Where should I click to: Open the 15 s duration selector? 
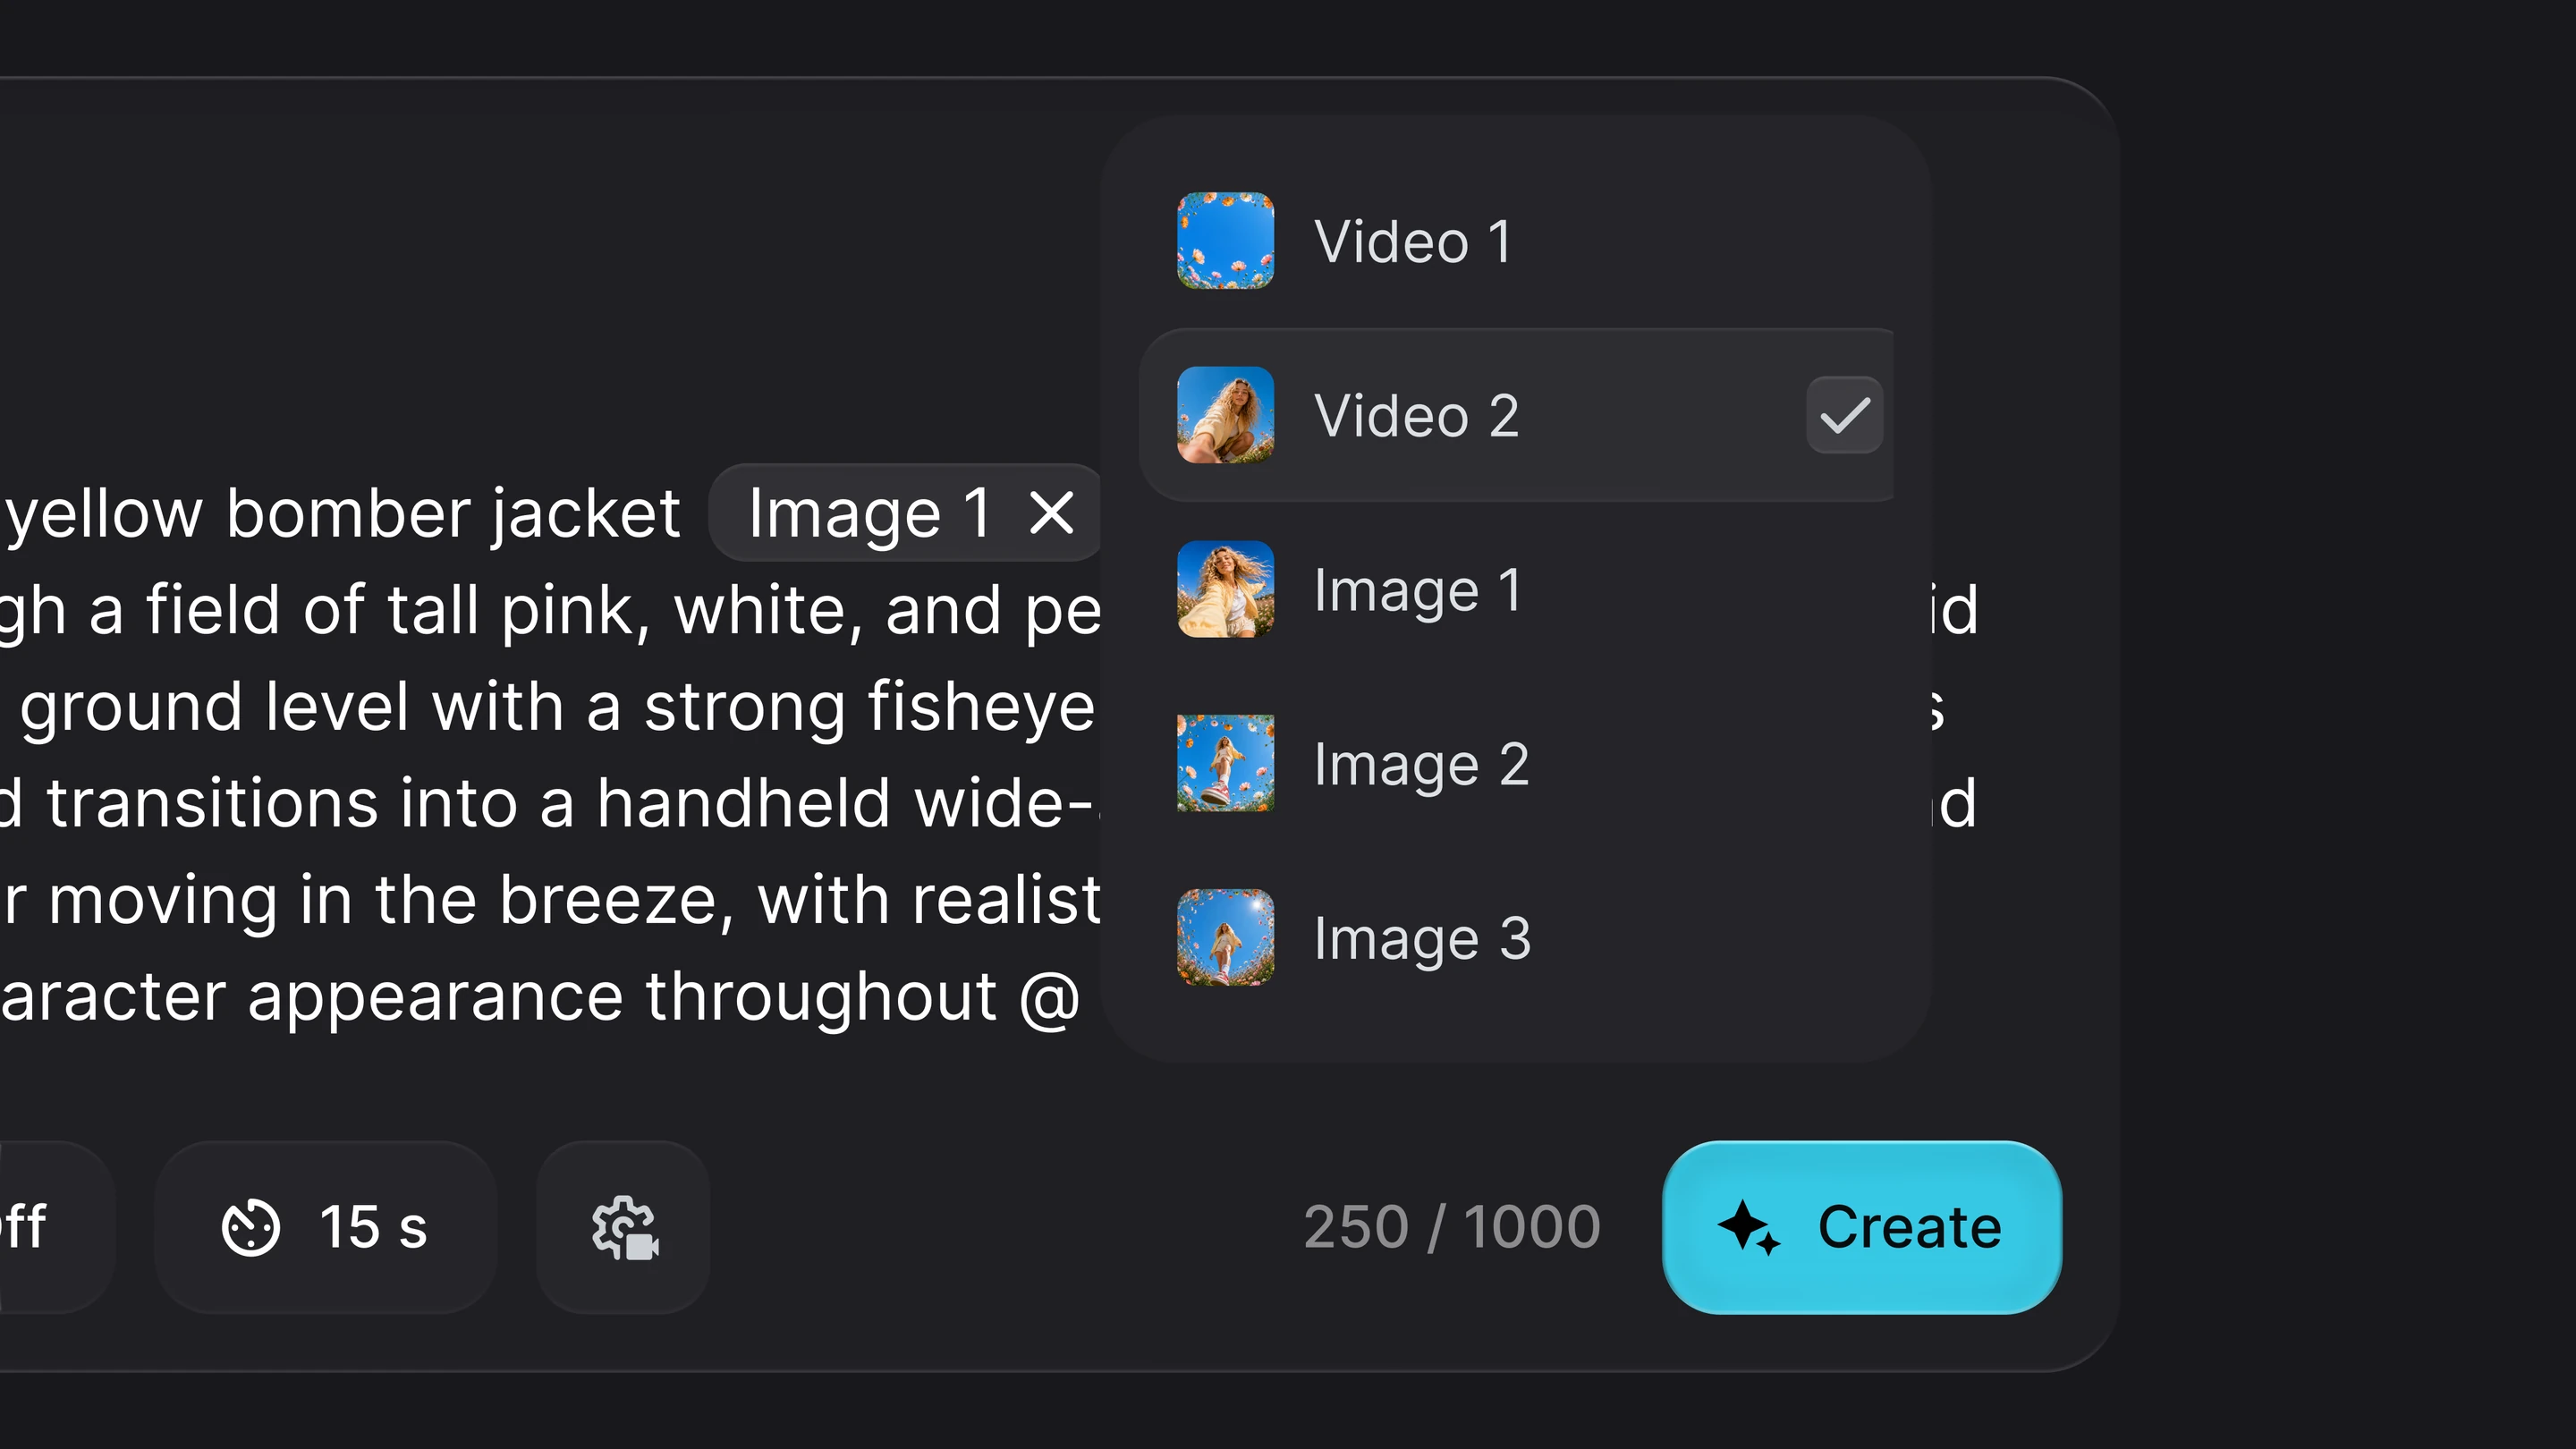pyautogui.click(x=325, y=1227)
